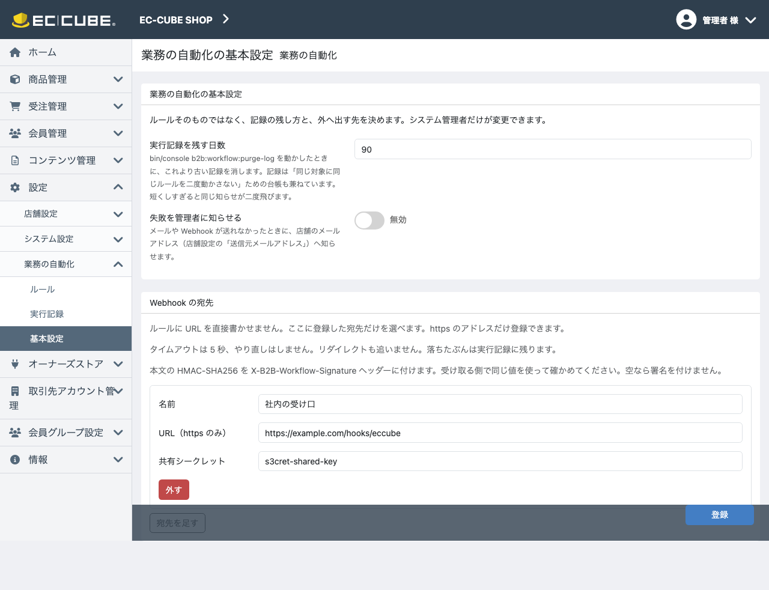
Task: Click the home icon in the sidebar
Action: point(15,53)
